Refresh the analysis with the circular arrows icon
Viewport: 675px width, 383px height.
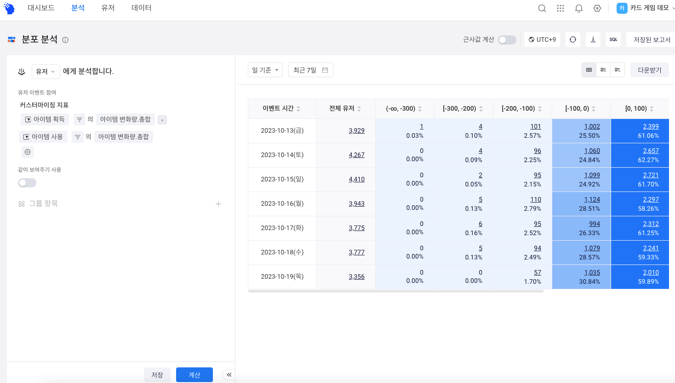pos(572,39)
